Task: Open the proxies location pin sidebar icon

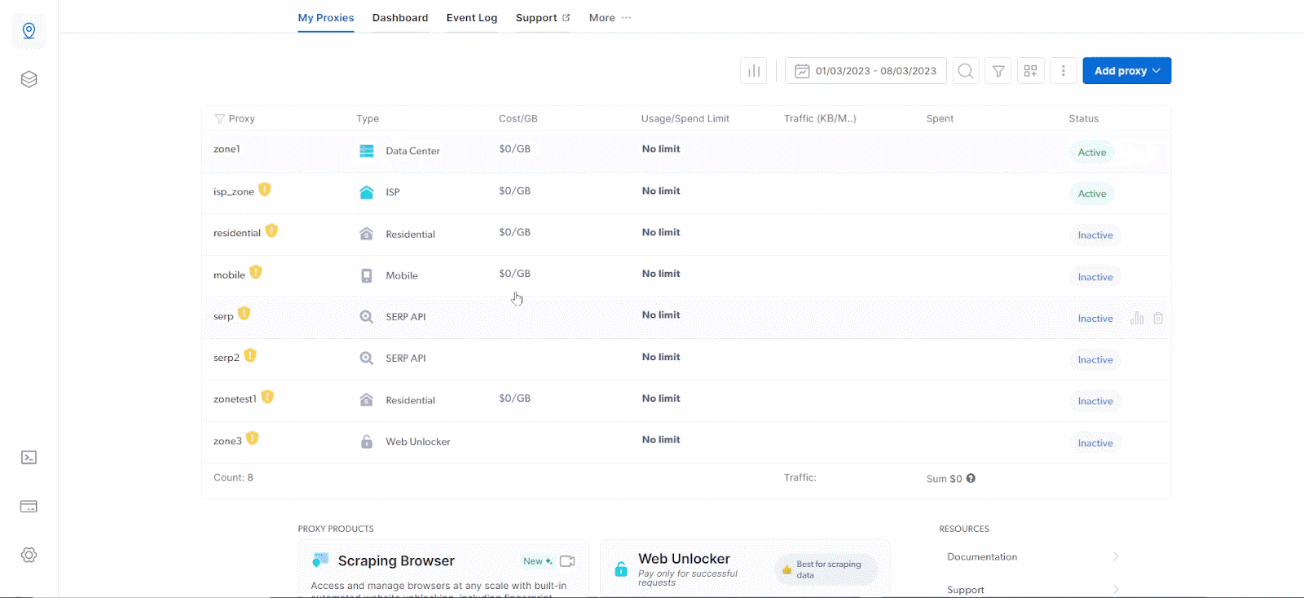Action: 29,31
